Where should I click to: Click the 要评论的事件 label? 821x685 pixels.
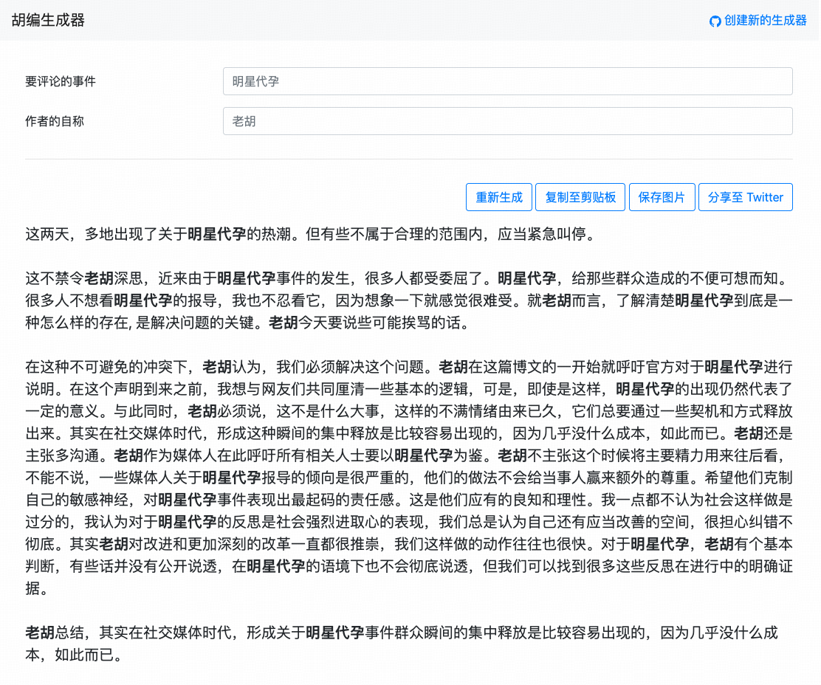click(x=61, y=82)
